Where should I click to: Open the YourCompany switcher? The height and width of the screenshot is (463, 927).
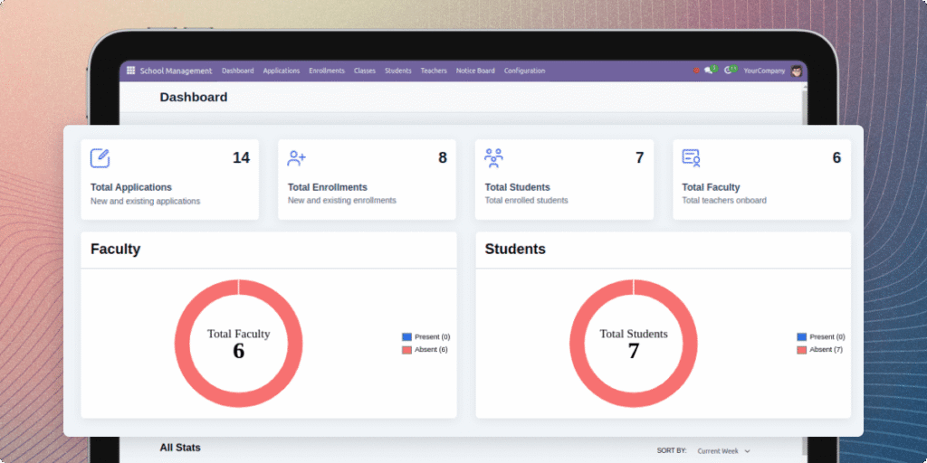click(764, 71)
